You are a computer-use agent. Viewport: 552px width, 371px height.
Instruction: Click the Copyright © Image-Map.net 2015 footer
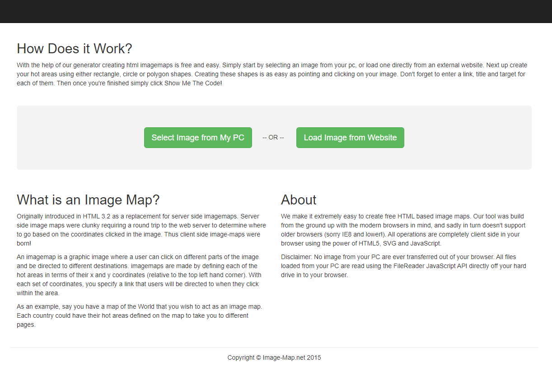point(274,357)
